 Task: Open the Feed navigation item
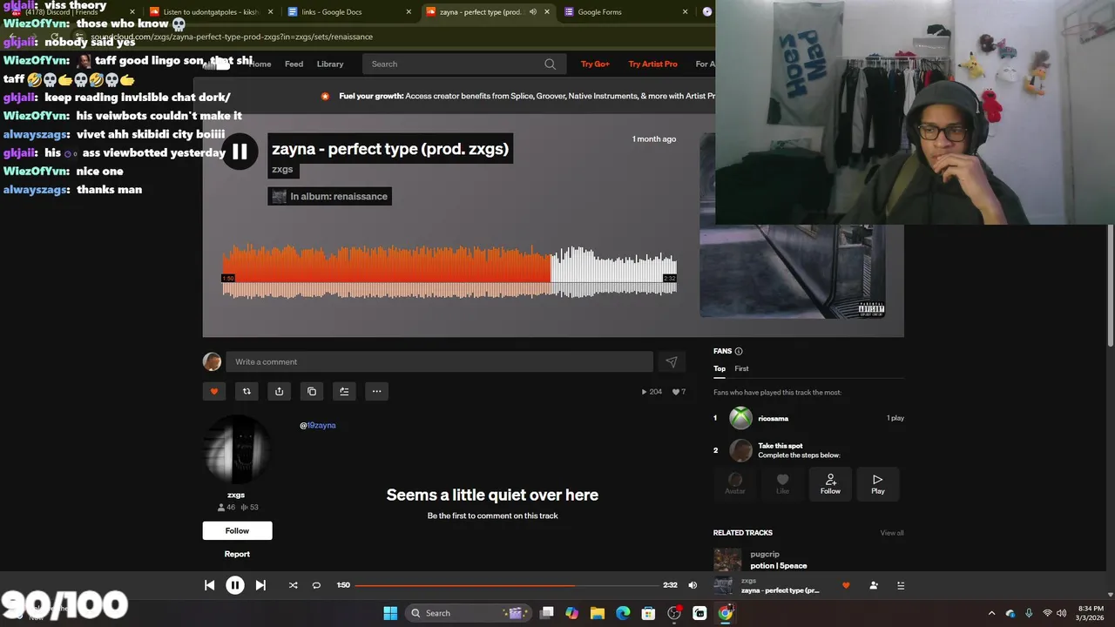coord(294,64)
